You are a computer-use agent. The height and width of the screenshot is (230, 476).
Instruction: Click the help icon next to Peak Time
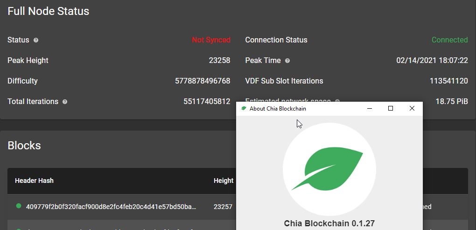coord(287,61)
